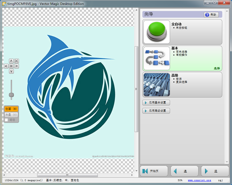Screen dimensions: 232x185
Task: Click the center view icon between the arrows
Action: tap(11, 66)
